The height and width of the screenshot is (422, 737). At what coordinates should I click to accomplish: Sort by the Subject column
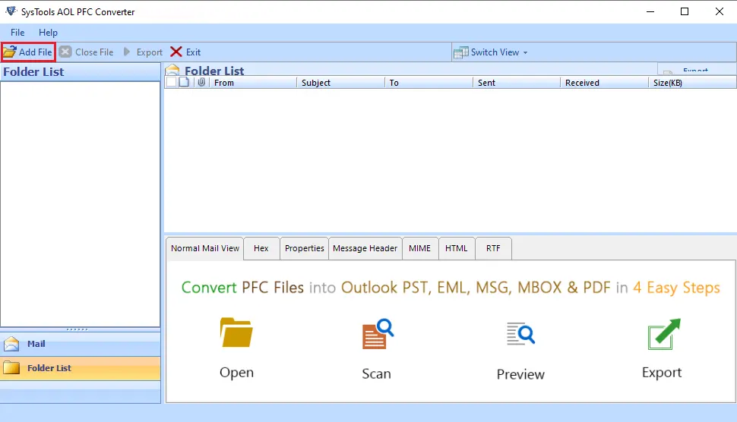341,83
